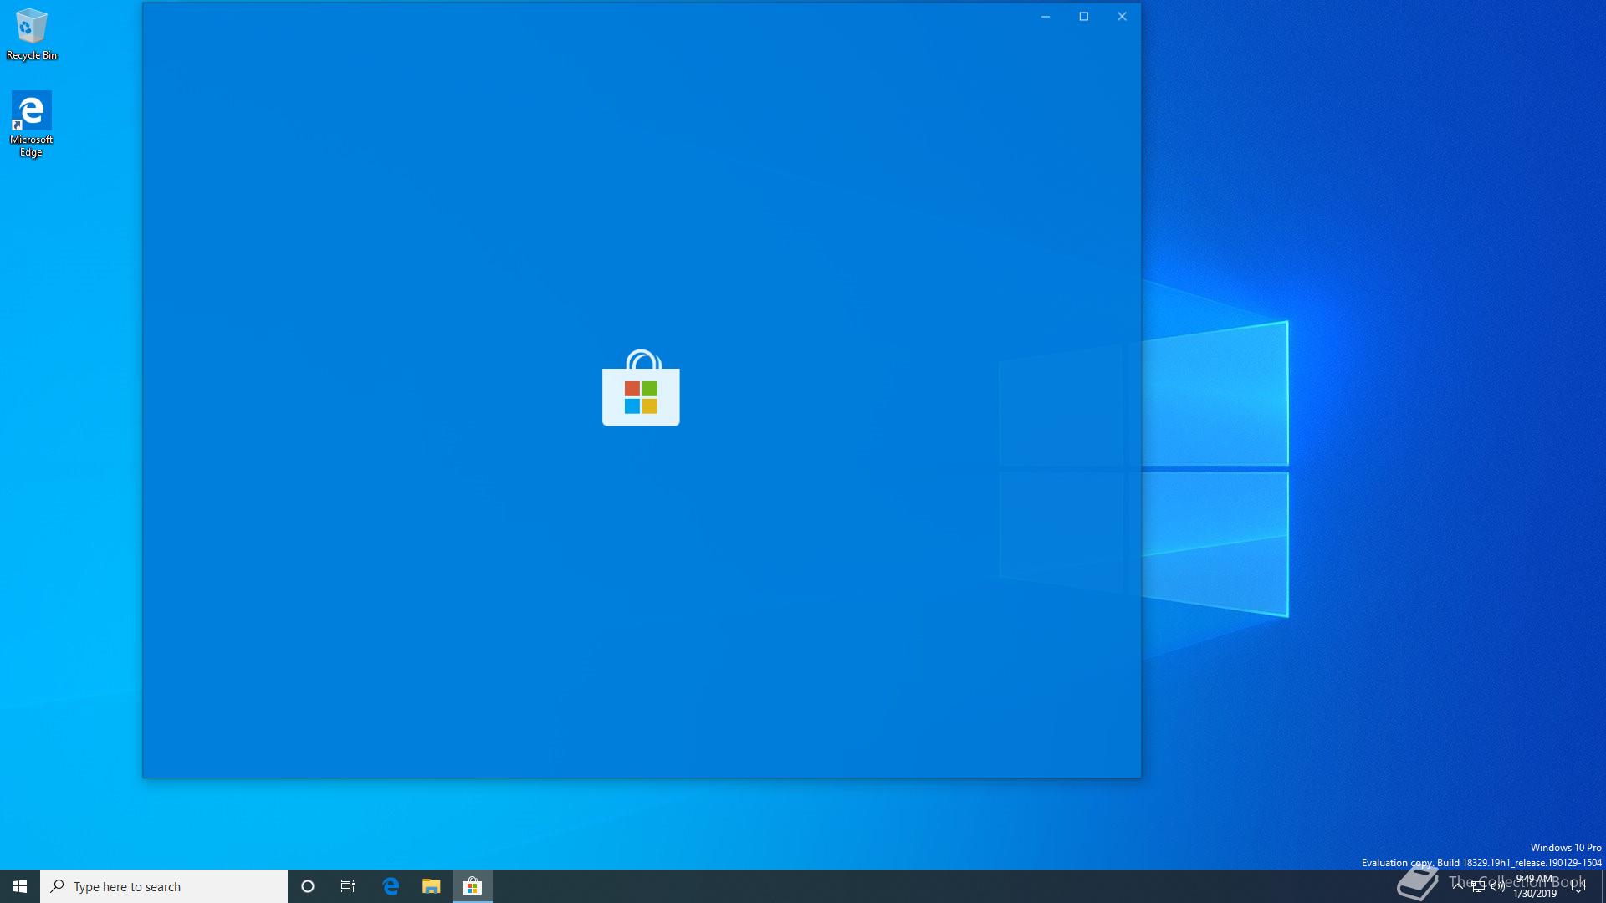Minimize the Microsoft Store window
The height and width of the screenshot is (903, 1606).
coord(1046,17)
